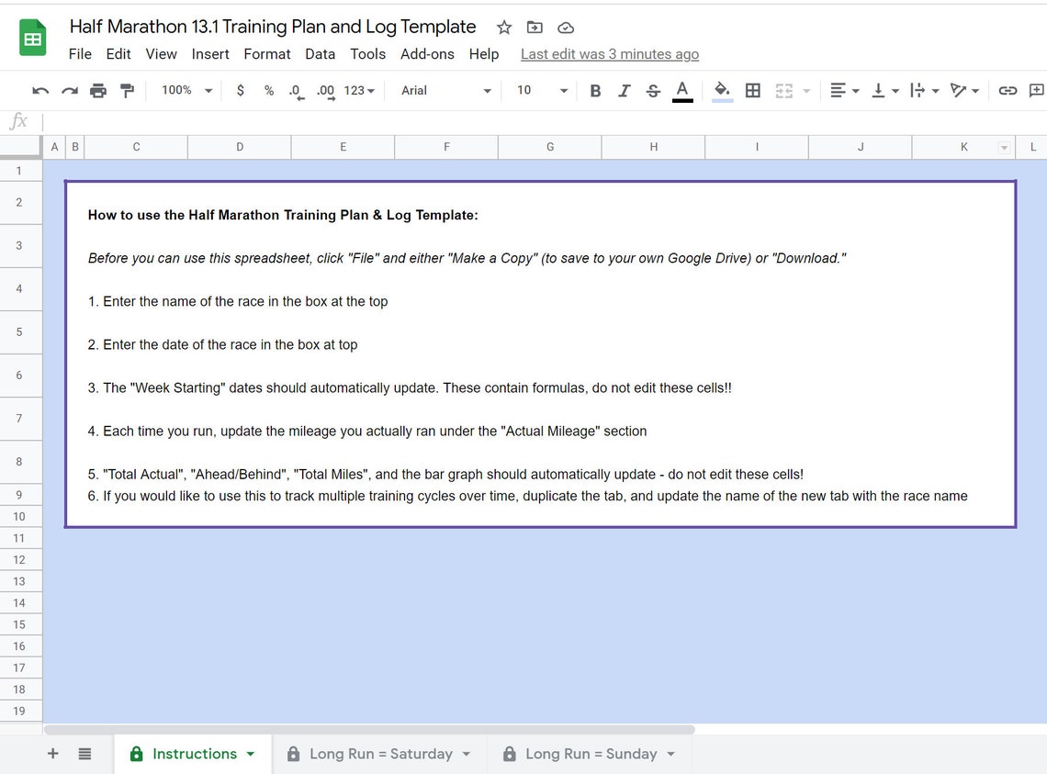This screenshot has height=774, width=1047.
Task: Click the borders icon
Action: [x=753, y=90]
